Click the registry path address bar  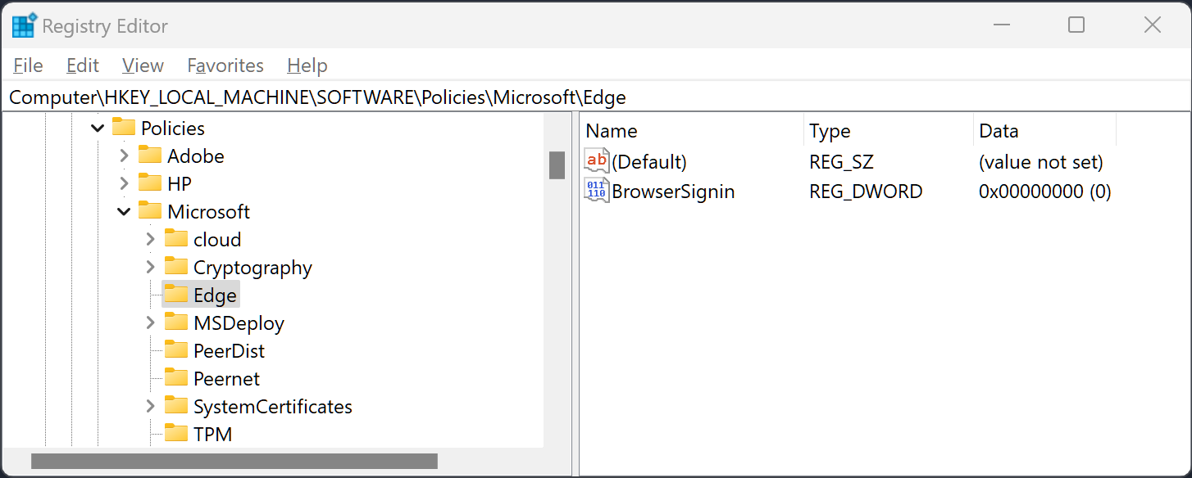pos(596,97)
